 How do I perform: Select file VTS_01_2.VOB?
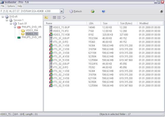tap(61, 49)
